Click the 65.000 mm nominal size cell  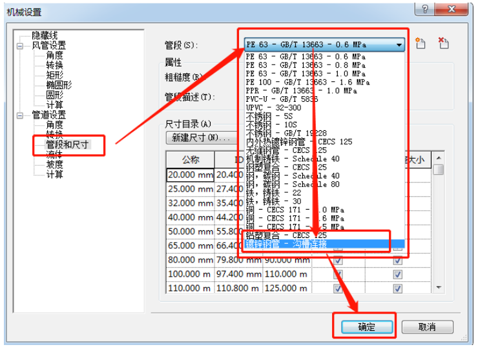pyautogui.click(x=191, y=246)
